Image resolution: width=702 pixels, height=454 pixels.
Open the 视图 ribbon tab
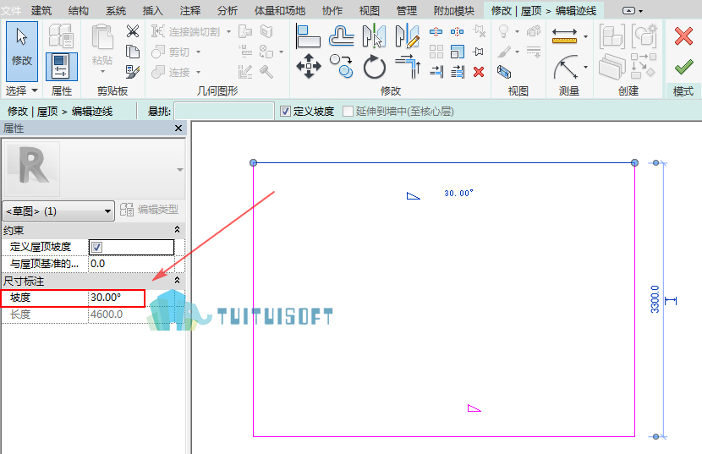[370, 10]
